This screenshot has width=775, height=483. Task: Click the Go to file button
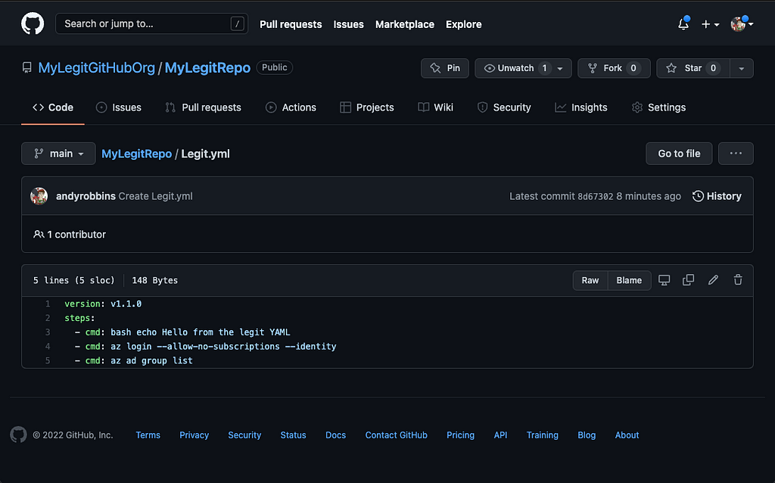pyautogui.click(x=679, y=154)
